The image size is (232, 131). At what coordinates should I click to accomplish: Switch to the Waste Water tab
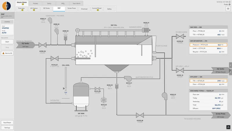click(x=22, y=3)
